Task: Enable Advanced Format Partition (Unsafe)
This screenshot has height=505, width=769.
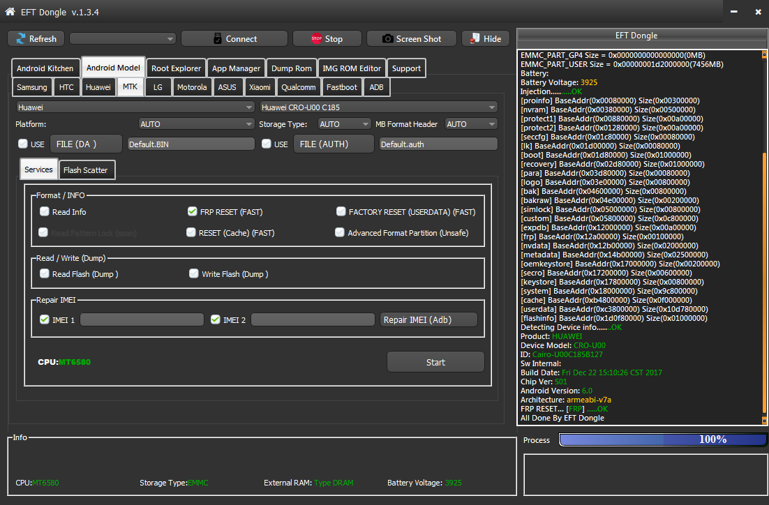Action: click(x=339, y=232)
